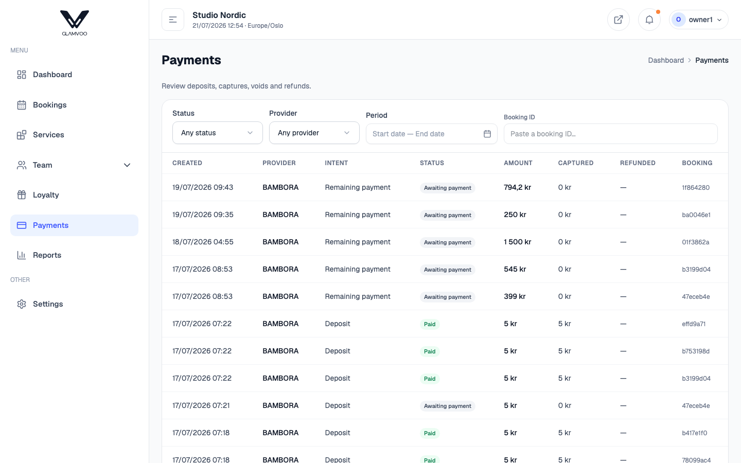Open Bookings menu item
This screenshot has width=741, height=463.
(x=74, y=105)
